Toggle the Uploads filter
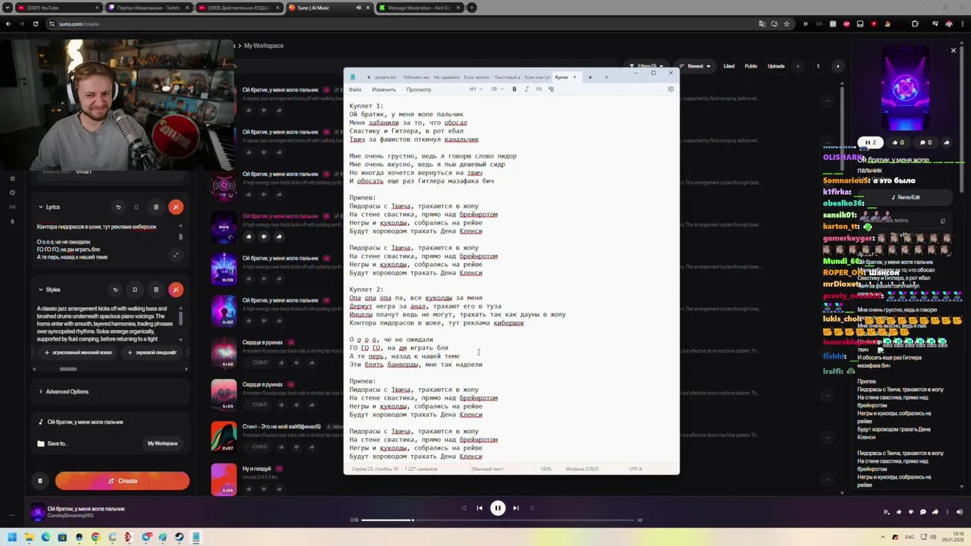Screen dimensions: 971x546 [x=776, y=66]
